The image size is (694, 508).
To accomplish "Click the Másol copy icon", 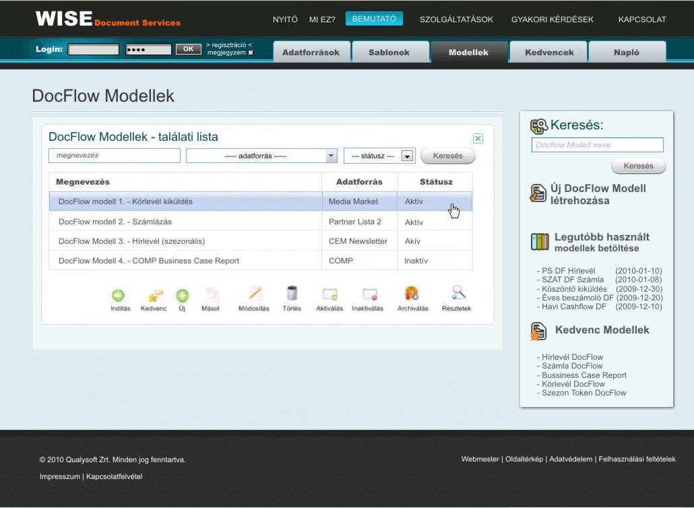I will click(212, 294).
